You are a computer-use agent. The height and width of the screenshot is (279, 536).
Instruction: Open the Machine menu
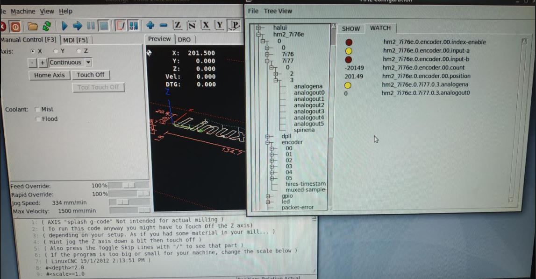coord(23,12)
